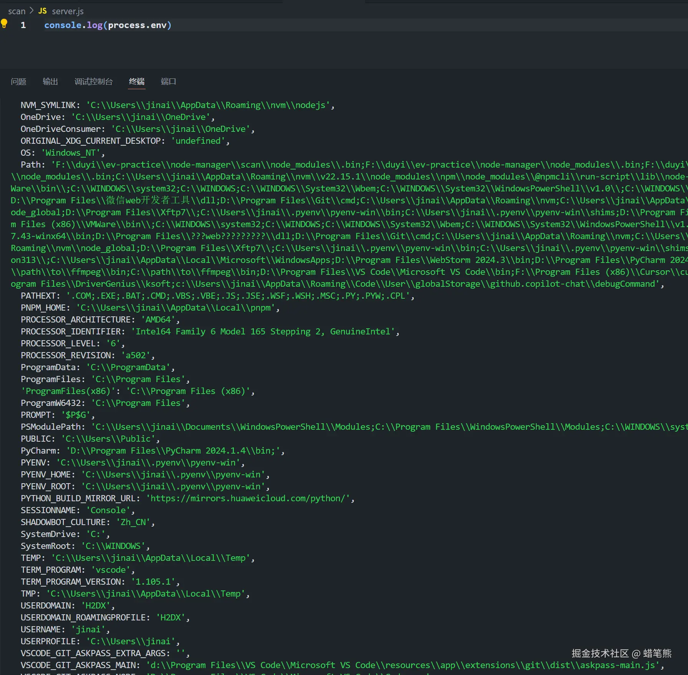This screenshot has width=688, height=675.
Task: Click the VSCODE_GIT_ASKPASS_EXTRA_ARGS key
Action: [93, 653]
